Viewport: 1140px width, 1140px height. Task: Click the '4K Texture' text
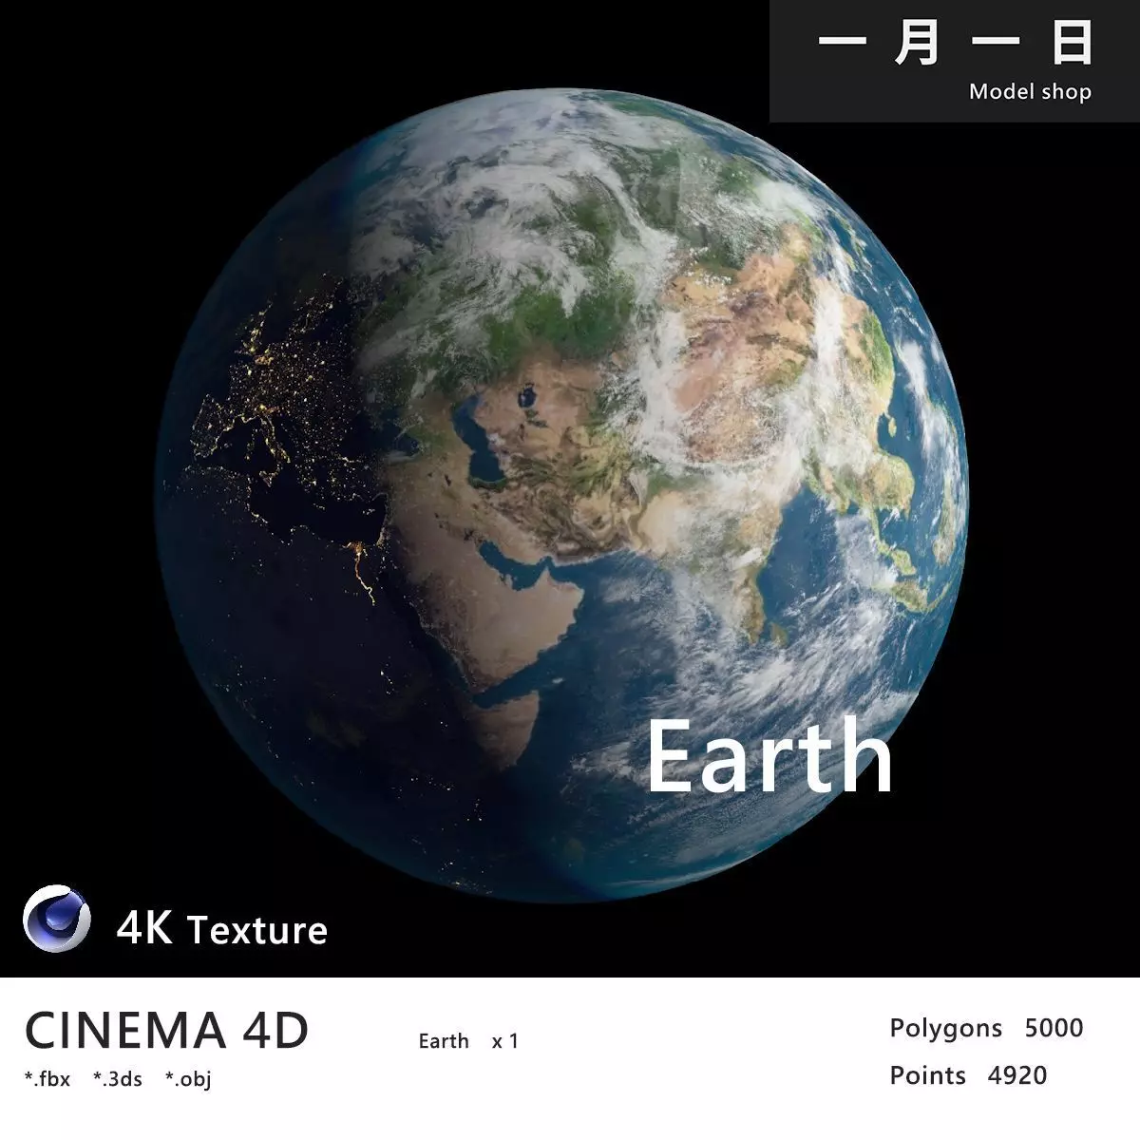222,929
